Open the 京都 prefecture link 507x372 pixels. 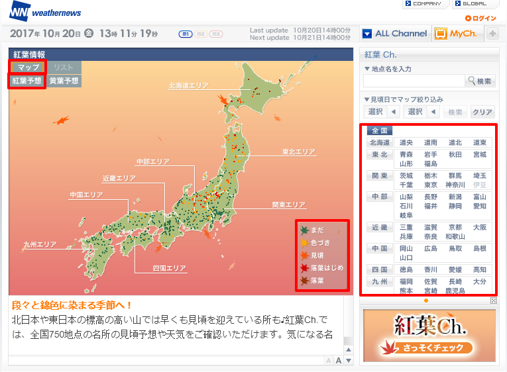[455, 227]
